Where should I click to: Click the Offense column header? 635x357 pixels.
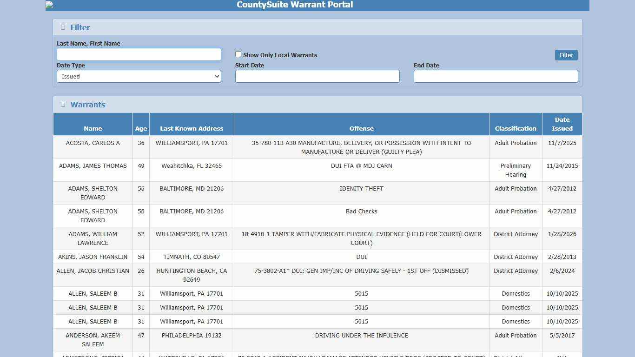(x=361, y=128)
